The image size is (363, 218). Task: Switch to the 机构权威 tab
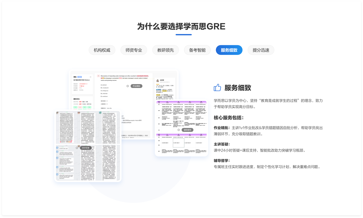click(102, 50)
